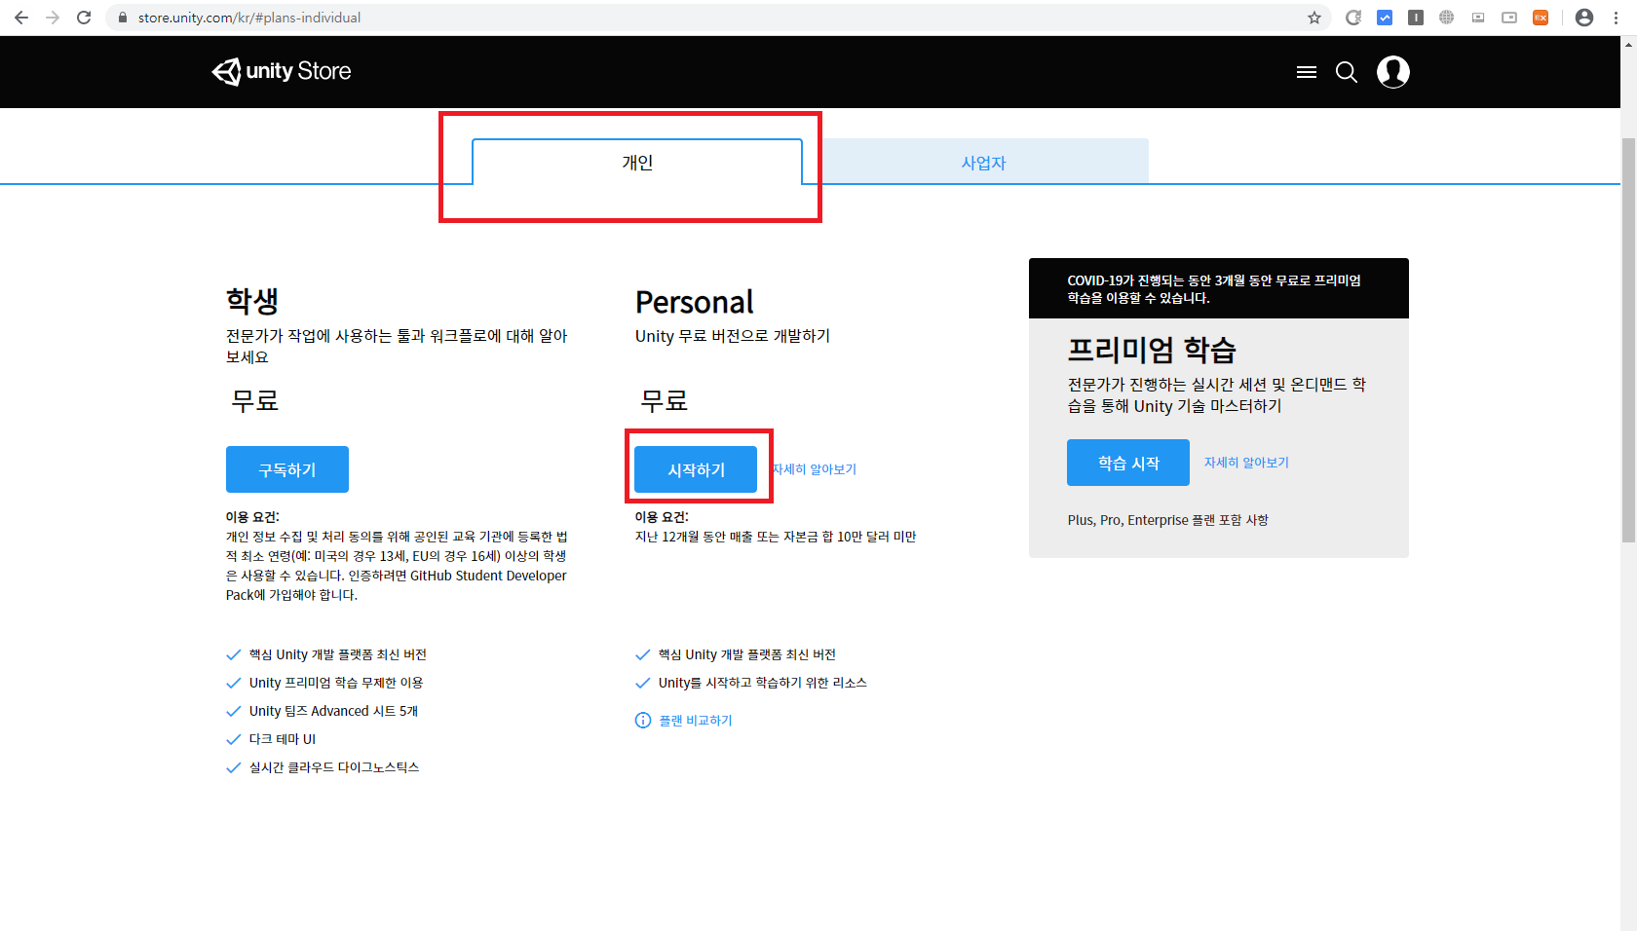Reload the page with refresh icon
The height and width of the screenshot is (931, 1637).
point(84,18)
